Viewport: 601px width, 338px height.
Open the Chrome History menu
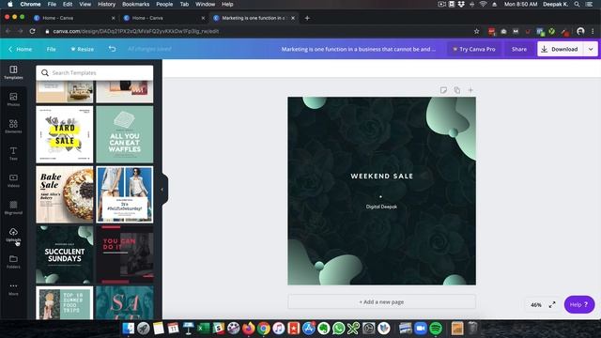(x=106, y=4)
